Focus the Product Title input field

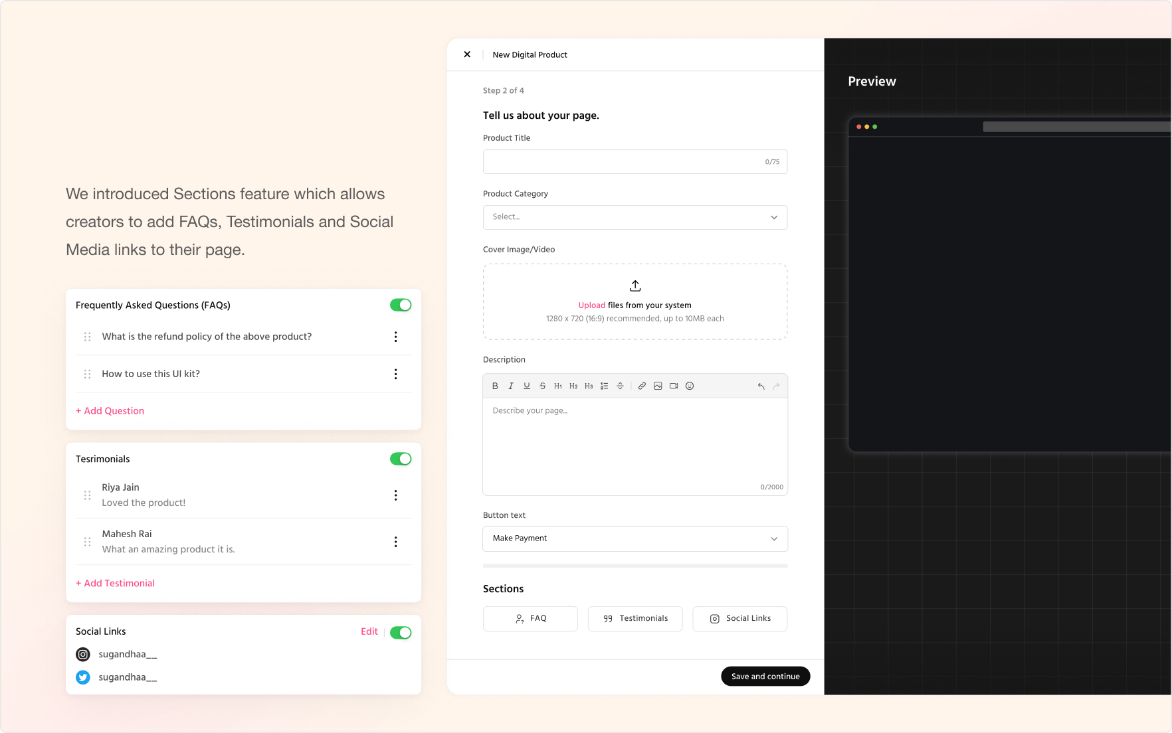(635, 162)
